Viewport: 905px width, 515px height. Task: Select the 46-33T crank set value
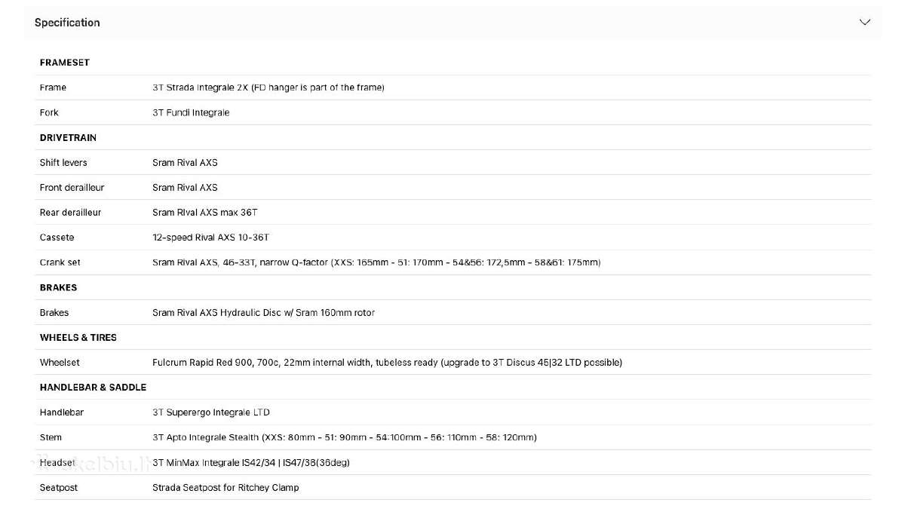tap(376, 262)
